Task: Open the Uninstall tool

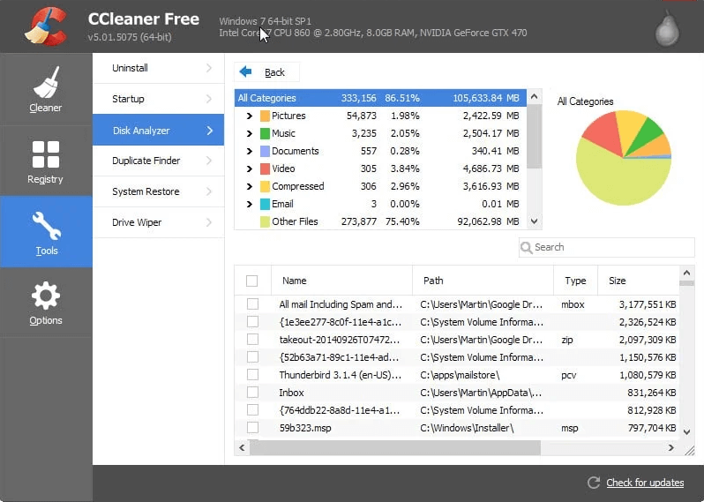Action: click(159, 68)
